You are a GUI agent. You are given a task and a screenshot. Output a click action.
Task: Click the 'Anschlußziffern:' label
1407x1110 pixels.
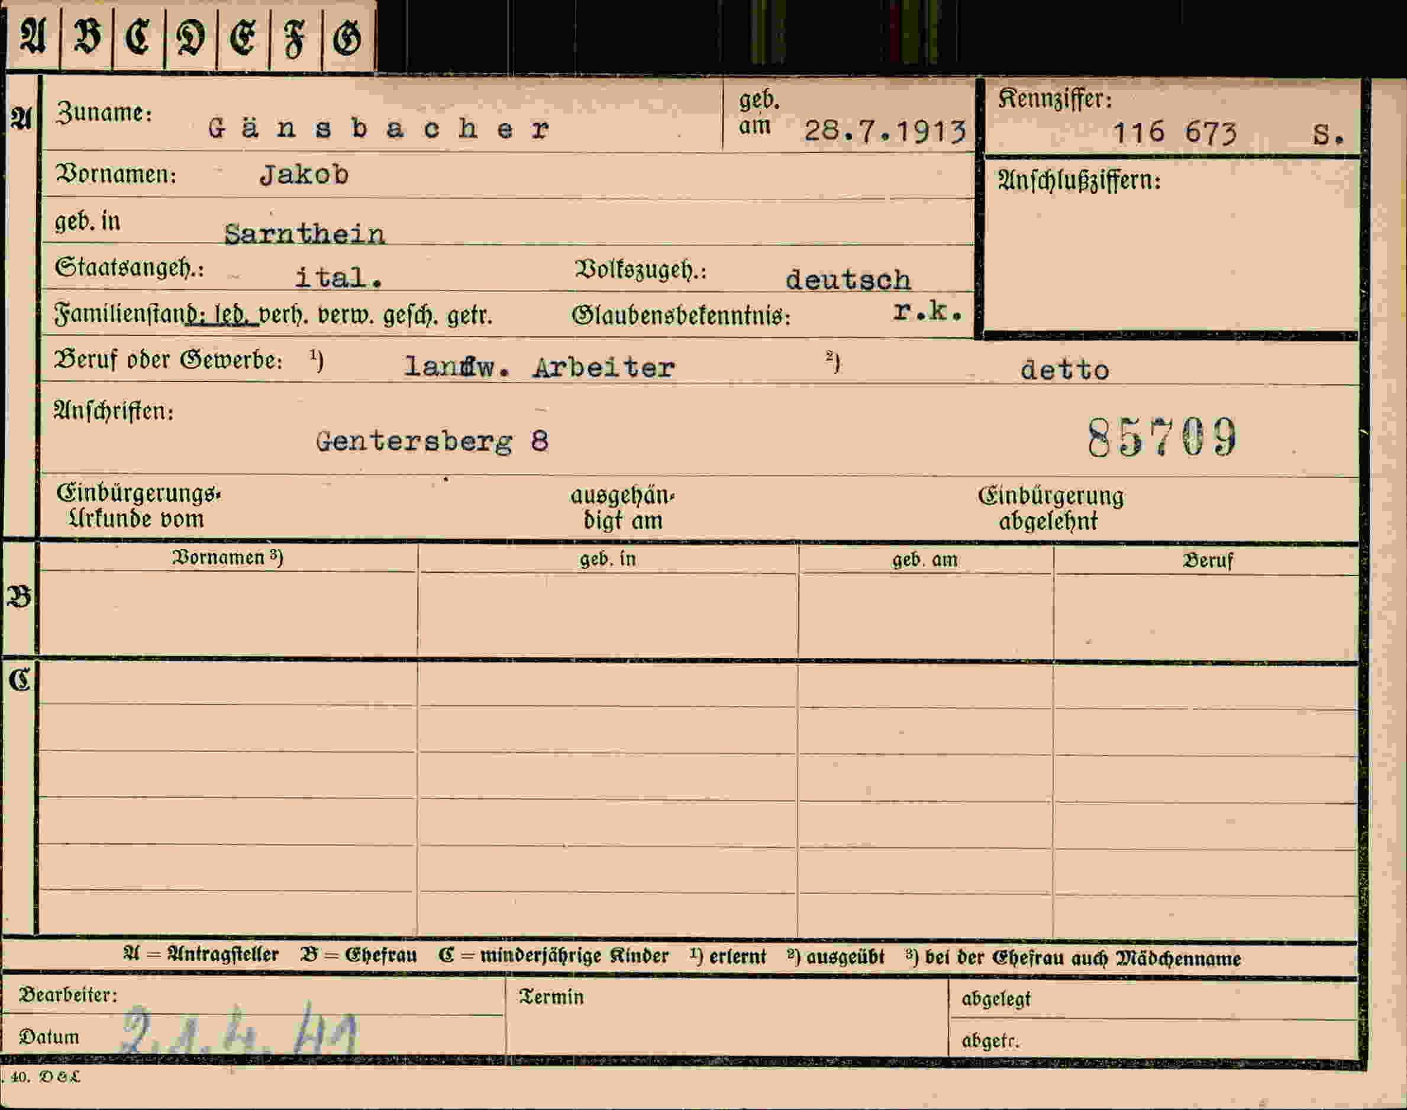pos(1079,180)
